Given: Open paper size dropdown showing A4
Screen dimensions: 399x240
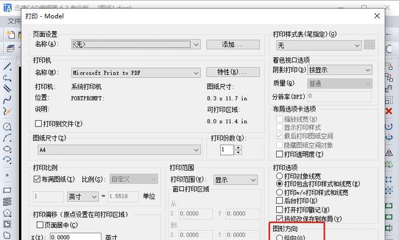Looking at the screenshot, I should tap(119, 150).
